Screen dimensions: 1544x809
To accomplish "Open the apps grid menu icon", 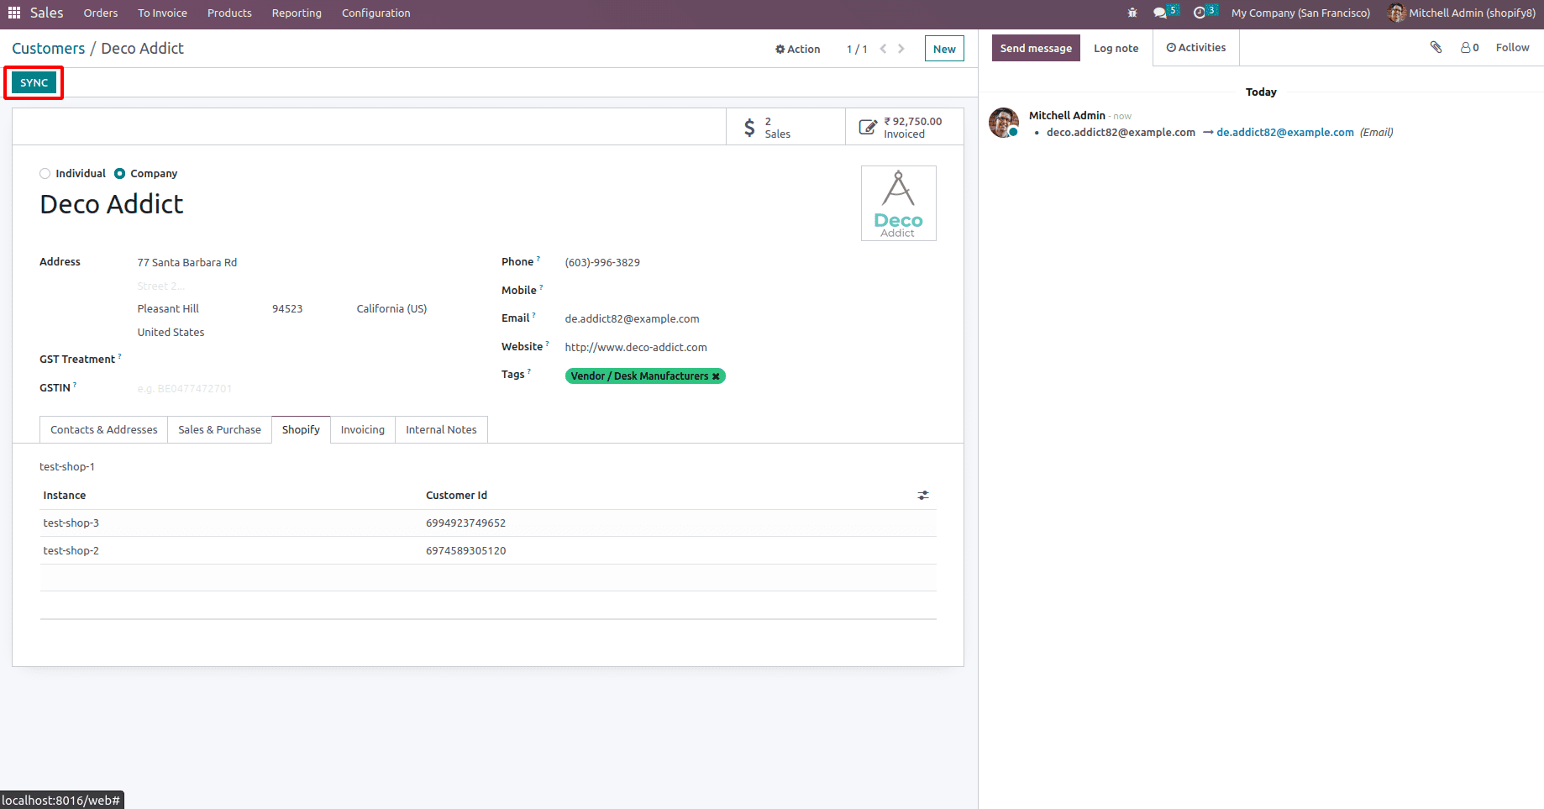I will (x=14, y=13).
